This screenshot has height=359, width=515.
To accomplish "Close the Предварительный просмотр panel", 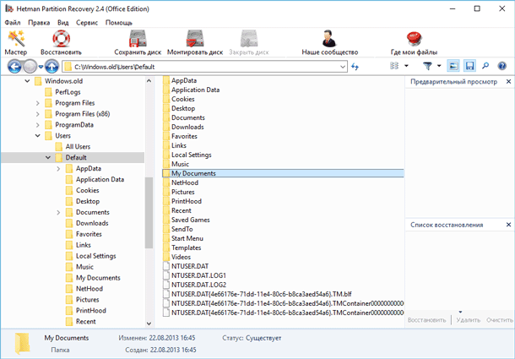I will coord(508,81).
